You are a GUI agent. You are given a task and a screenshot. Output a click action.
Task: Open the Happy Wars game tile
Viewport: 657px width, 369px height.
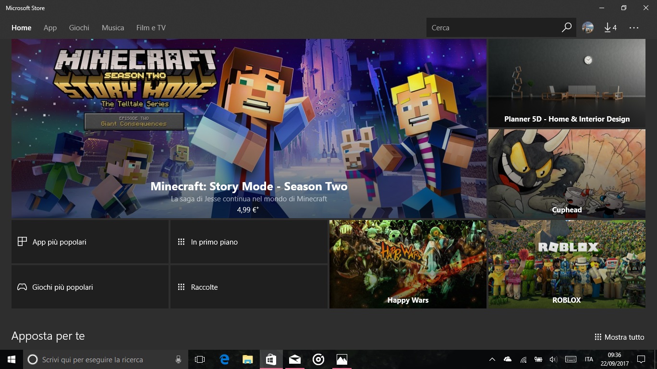(x=408, y=264)
